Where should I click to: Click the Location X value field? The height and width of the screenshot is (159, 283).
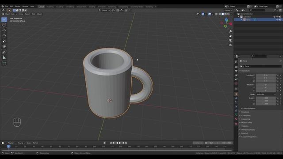pos(266,75)
